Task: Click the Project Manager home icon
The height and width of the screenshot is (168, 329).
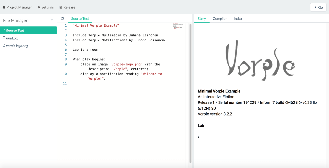Action: click(4, 7)
